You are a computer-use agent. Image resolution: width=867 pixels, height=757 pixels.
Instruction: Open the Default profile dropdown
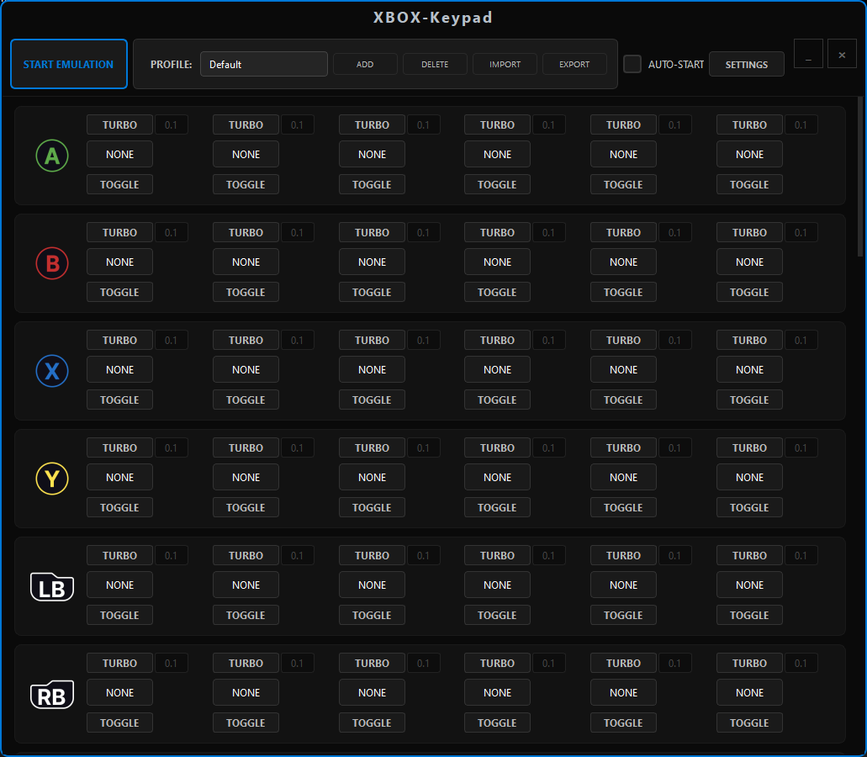[264, 64]
